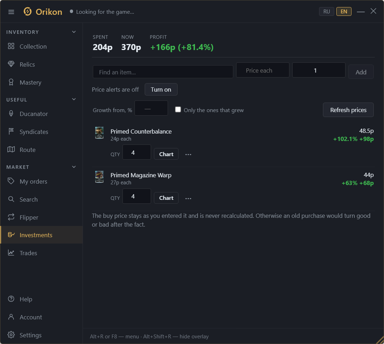Viewport: 384px width, 344px height.
Task: Grab the window resize grip corner
Action: (380, 340)
